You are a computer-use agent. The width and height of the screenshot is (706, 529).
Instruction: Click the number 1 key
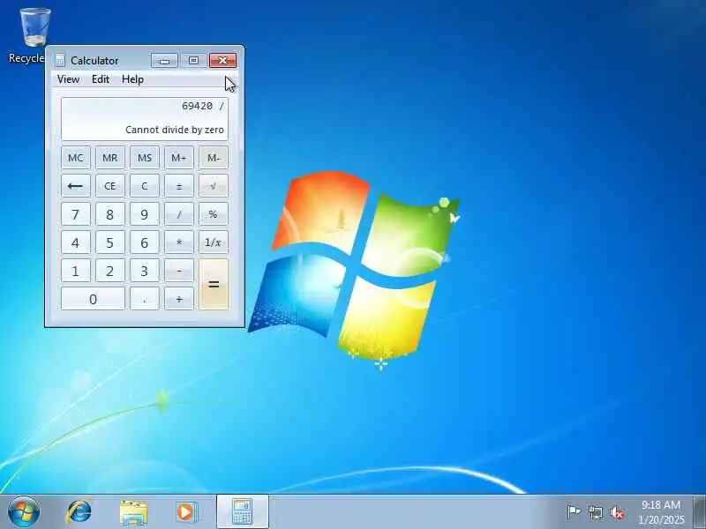76,271
